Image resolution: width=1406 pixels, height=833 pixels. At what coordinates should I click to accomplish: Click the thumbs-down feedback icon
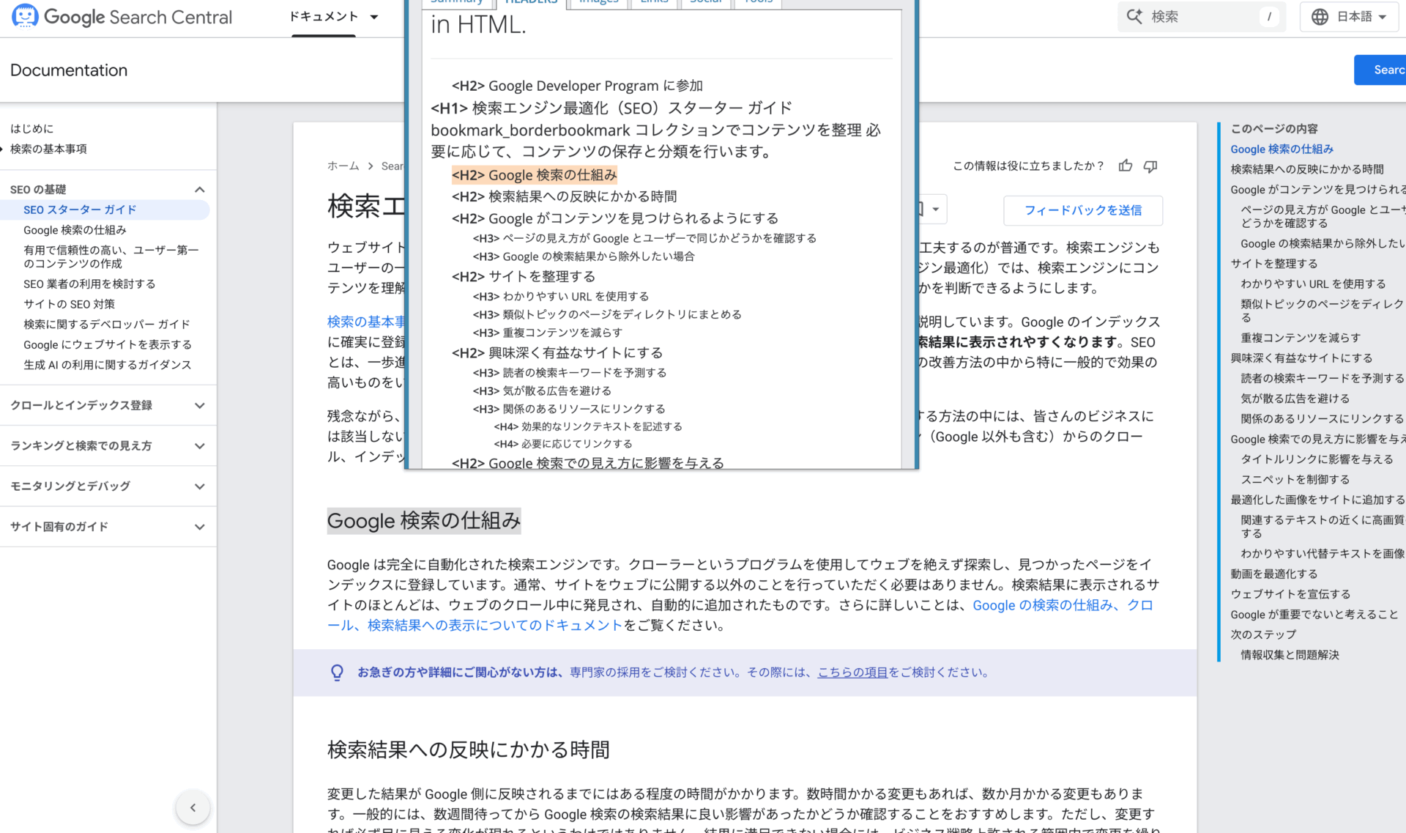click(1150, 166)
